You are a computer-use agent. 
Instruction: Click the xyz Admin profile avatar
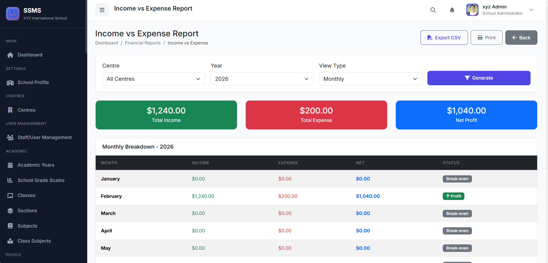click(472, 10)
